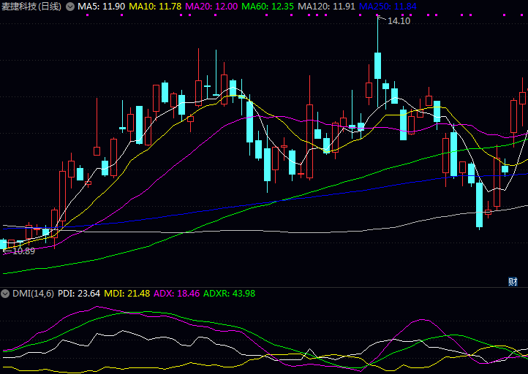This screenshot has height=374, width=528.
Task: Click the 麦捷科技(日线) stock title
Action: (x=31, y=6)
